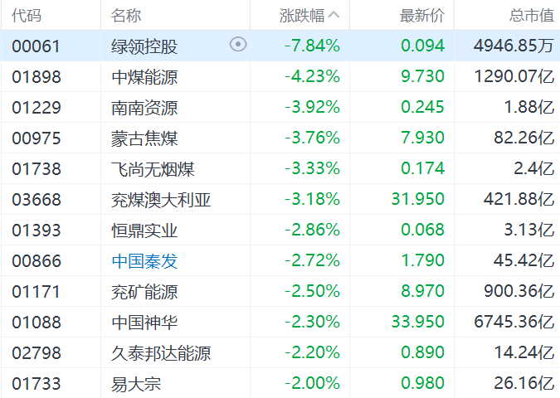The height and width of the screenshot is (398, 560).
Task: Select stock code 01898
Action: coord(36,77)
